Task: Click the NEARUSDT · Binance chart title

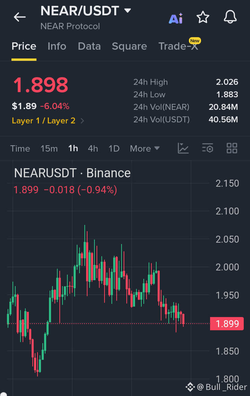Action: (x=73, y=173)
